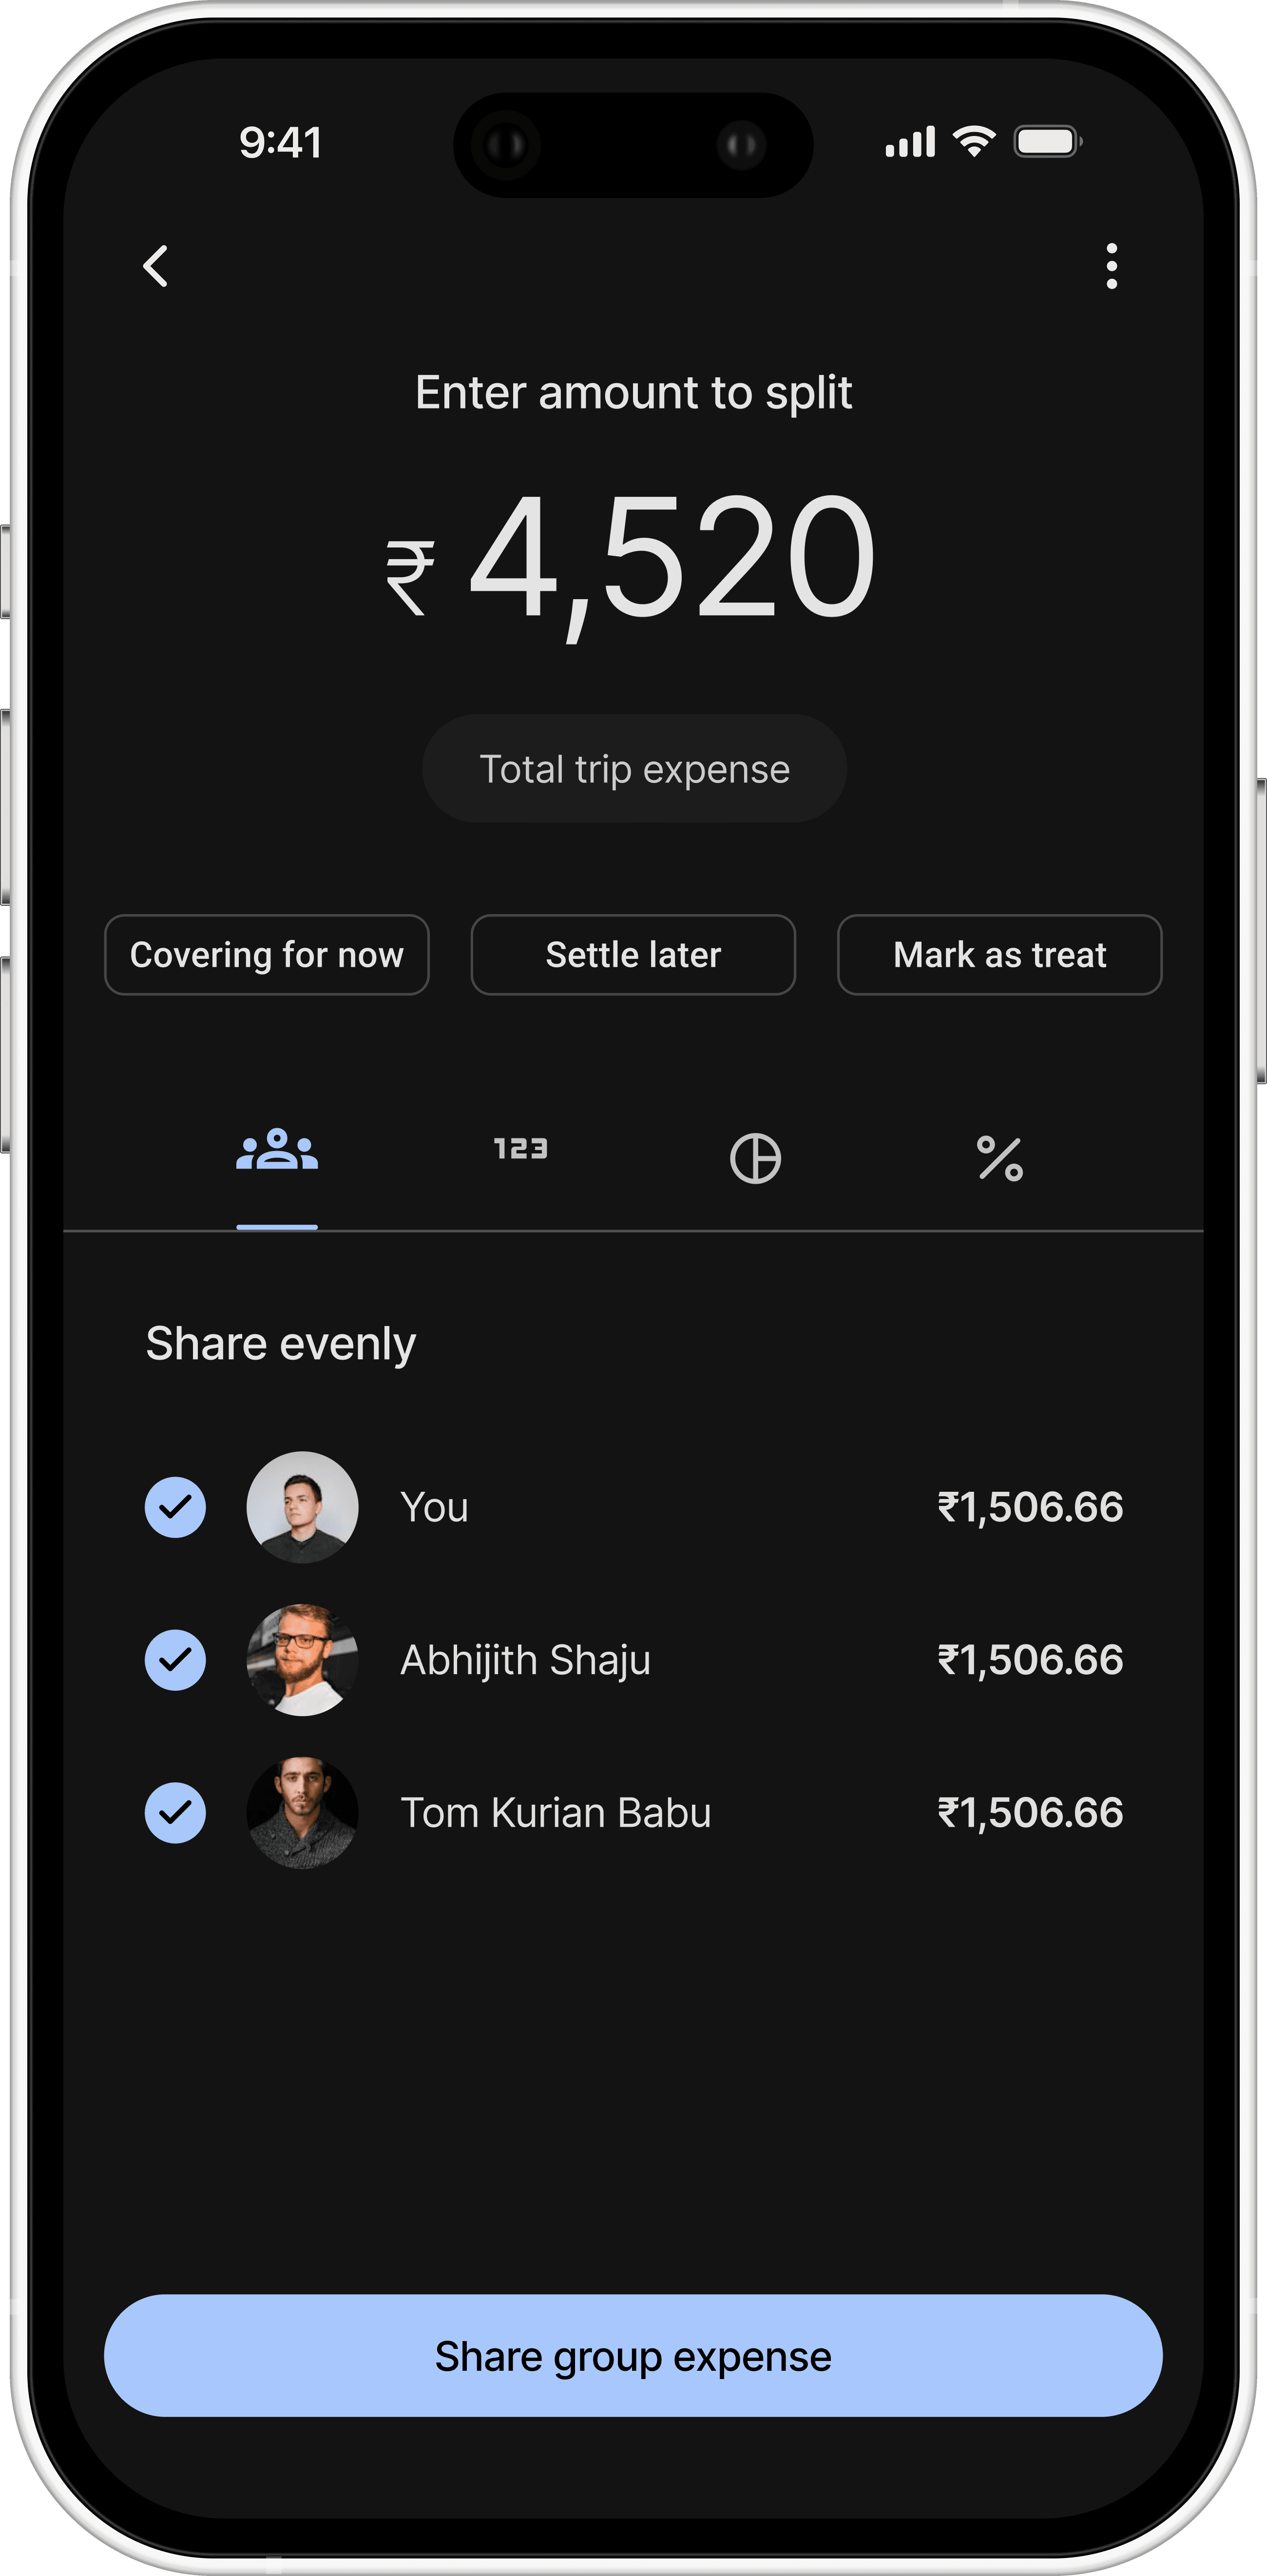Image resolution: width=1267 pixels, height=2576 pixels.
Task: Open the pie chart shares split tab
Action: coord(755,1158)
